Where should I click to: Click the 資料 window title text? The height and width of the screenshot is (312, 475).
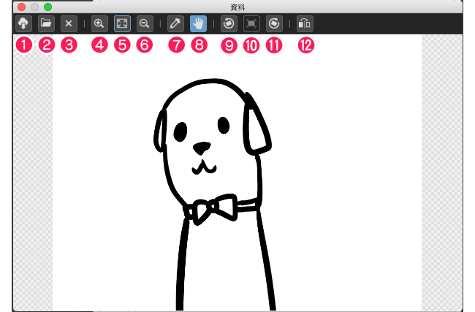237,7
